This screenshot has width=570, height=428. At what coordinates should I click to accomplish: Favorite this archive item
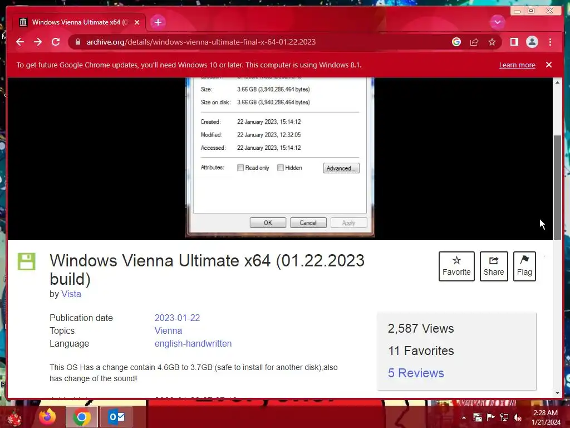tap(456, 266)
